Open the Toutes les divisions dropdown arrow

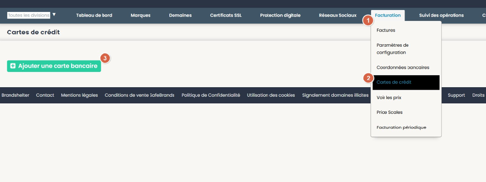[x=54, y=15]
